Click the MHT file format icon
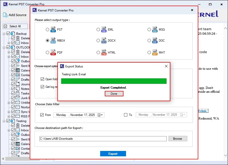This screenshot has width=228, height=165. point(155,52)
